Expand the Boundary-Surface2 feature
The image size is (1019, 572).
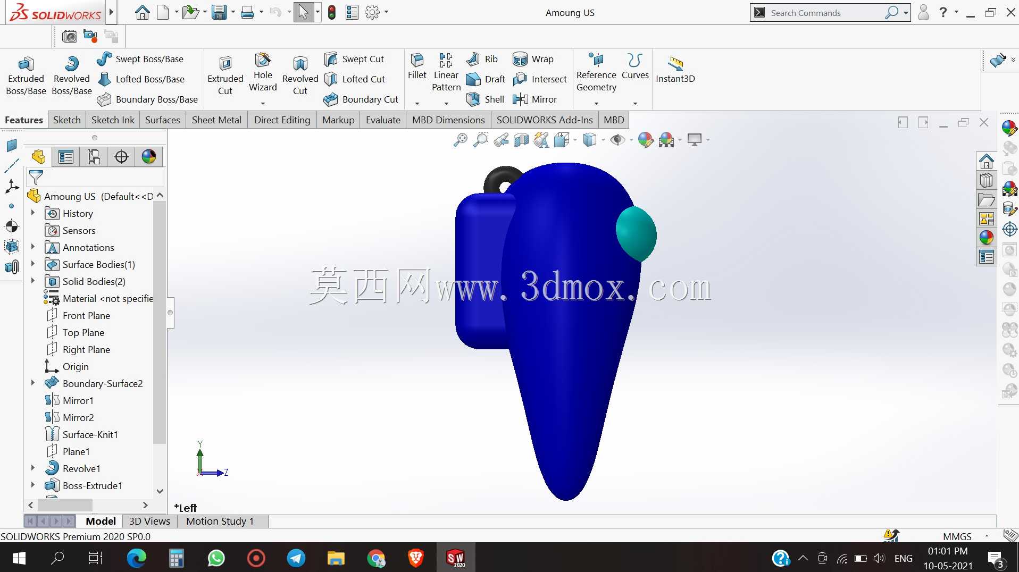[32, 383]
